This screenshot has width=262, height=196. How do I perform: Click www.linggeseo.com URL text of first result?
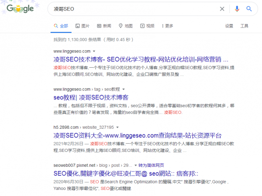(72, 51)
